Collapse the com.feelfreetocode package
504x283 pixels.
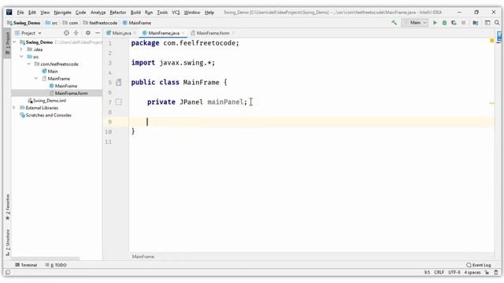[28, 64]
